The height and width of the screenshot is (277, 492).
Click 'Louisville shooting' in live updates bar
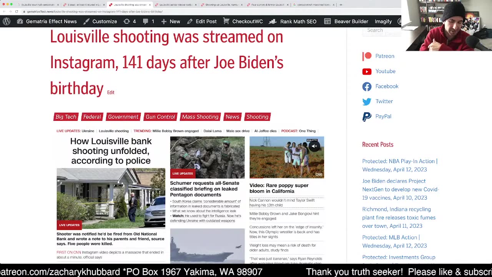pyautogui.click(x=114, y=131)
